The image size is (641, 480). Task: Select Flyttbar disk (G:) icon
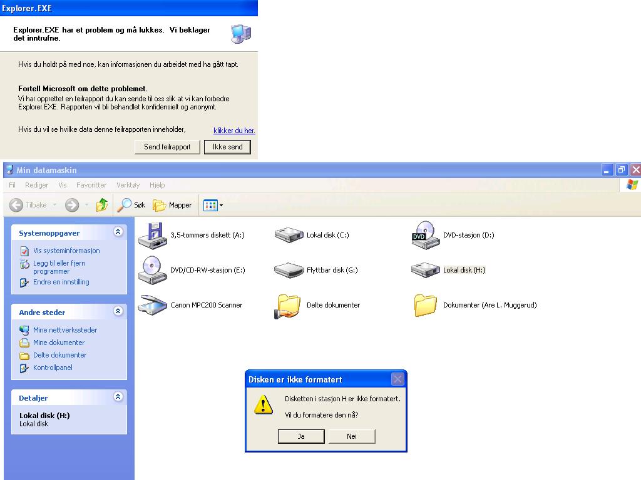pyautogui.click(x=289, y=270)
